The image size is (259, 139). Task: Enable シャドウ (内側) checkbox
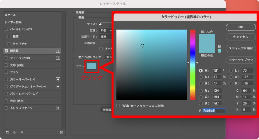6,58
